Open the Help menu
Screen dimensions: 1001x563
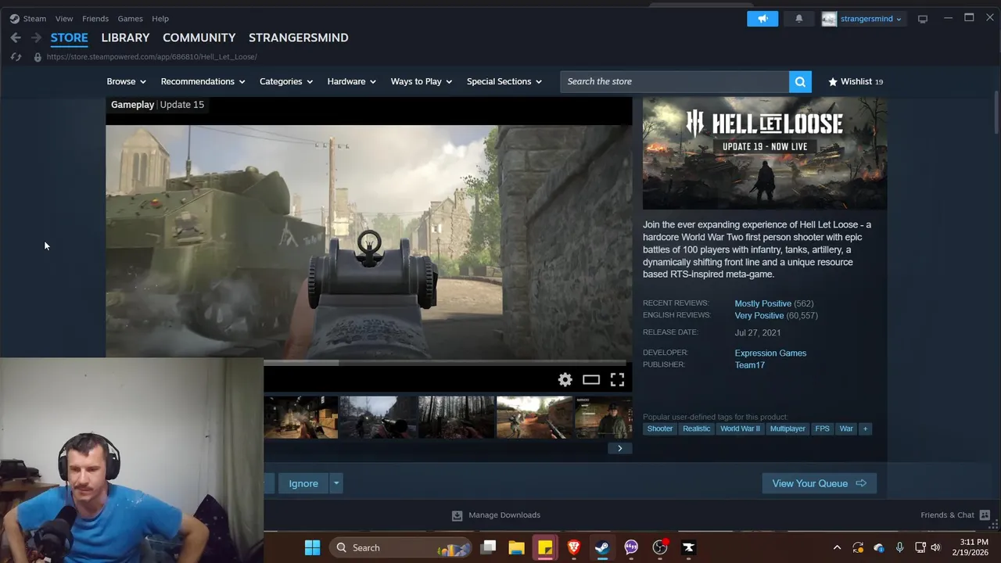[x=160, y=19]
